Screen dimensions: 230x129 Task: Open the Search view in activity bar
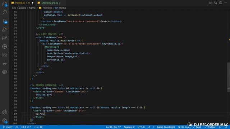(5, 12)
